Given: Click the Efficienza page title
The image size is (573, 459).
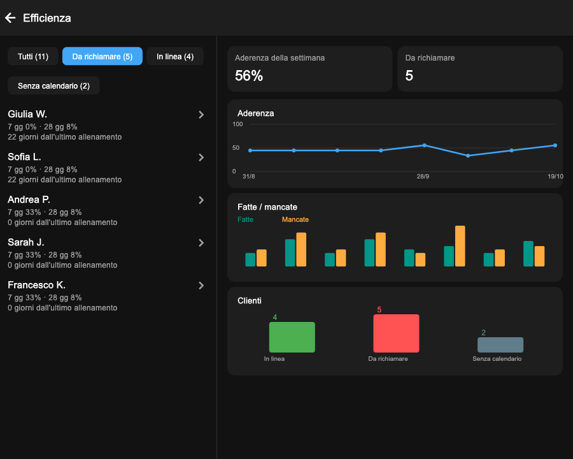Looking at the screenshot, I should coord(46,18).
